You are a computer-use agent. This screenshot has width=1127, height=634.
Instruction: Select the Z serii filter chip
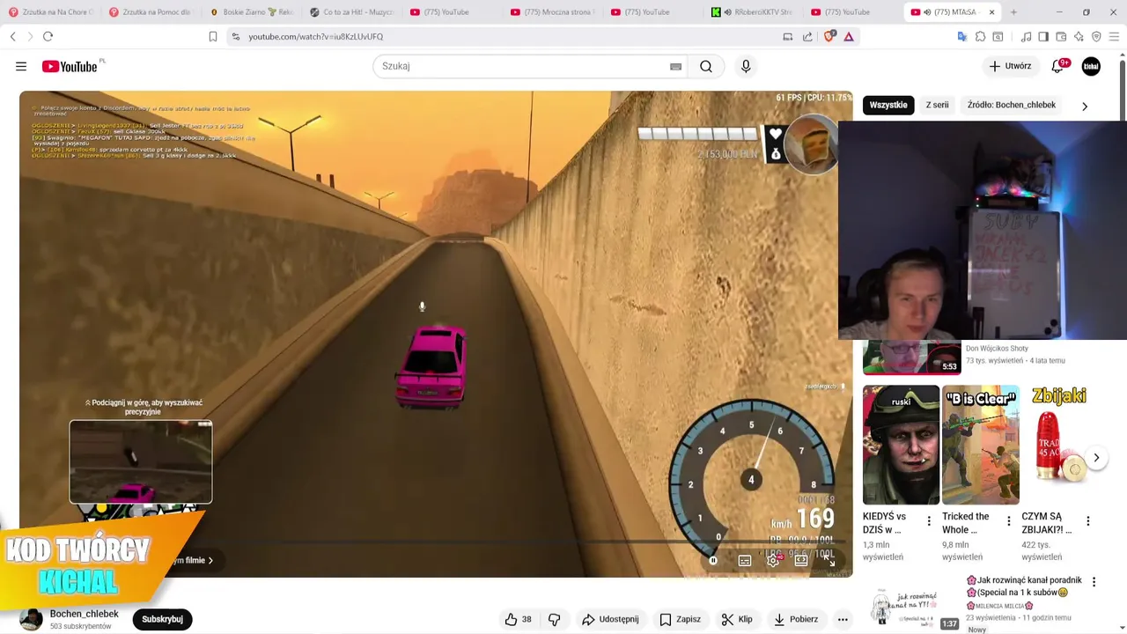[937, 105]
